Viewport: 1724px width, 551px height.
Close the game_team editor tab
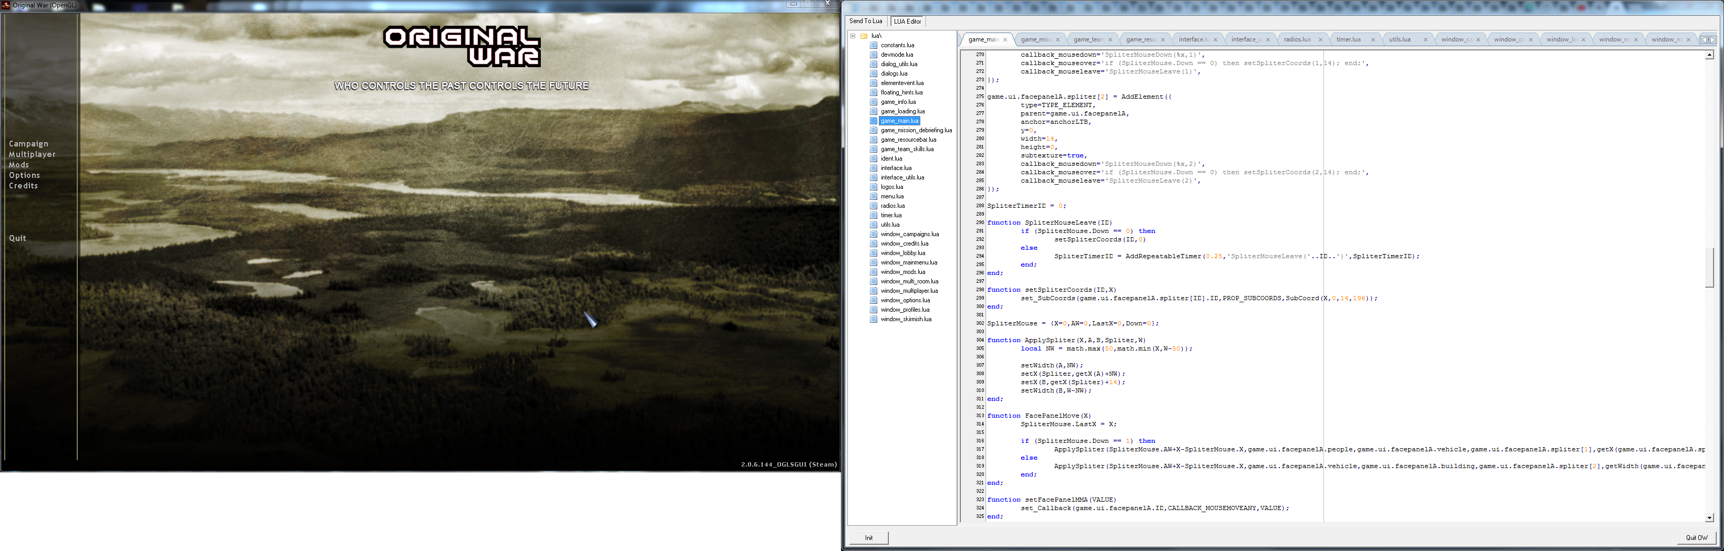pyautogui.click(x=1110, y=39)
